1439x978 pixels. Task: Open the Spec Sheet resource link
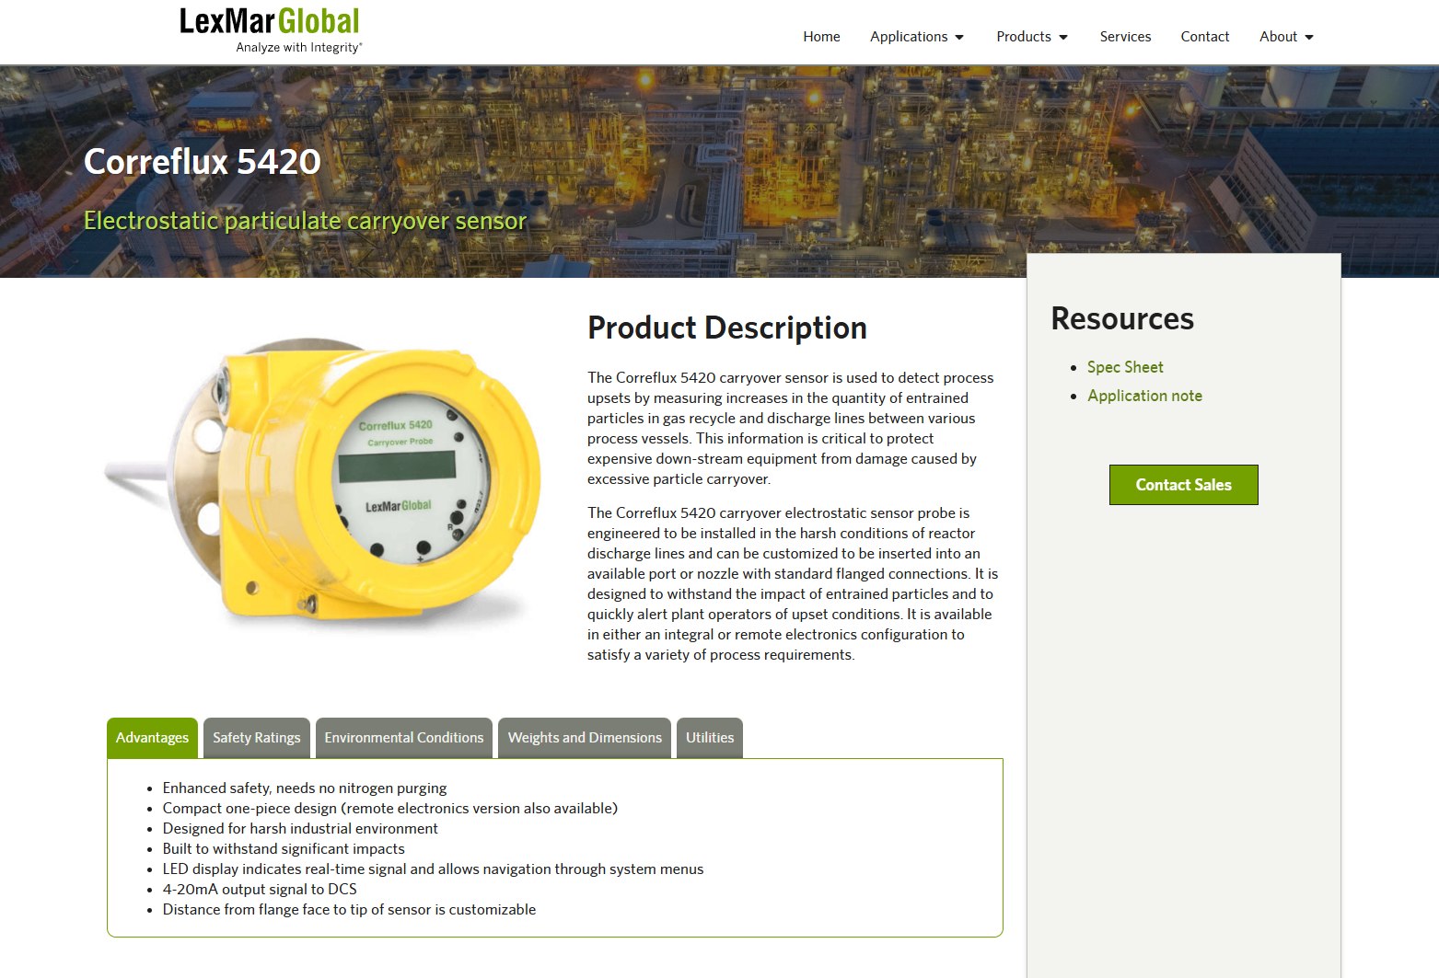[x=1125, y=367]
